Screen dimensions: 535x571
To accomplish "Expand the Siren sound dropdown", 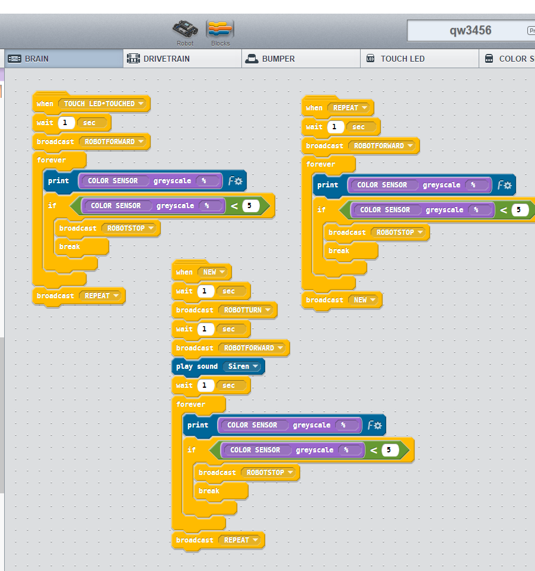I will point(256,366).
